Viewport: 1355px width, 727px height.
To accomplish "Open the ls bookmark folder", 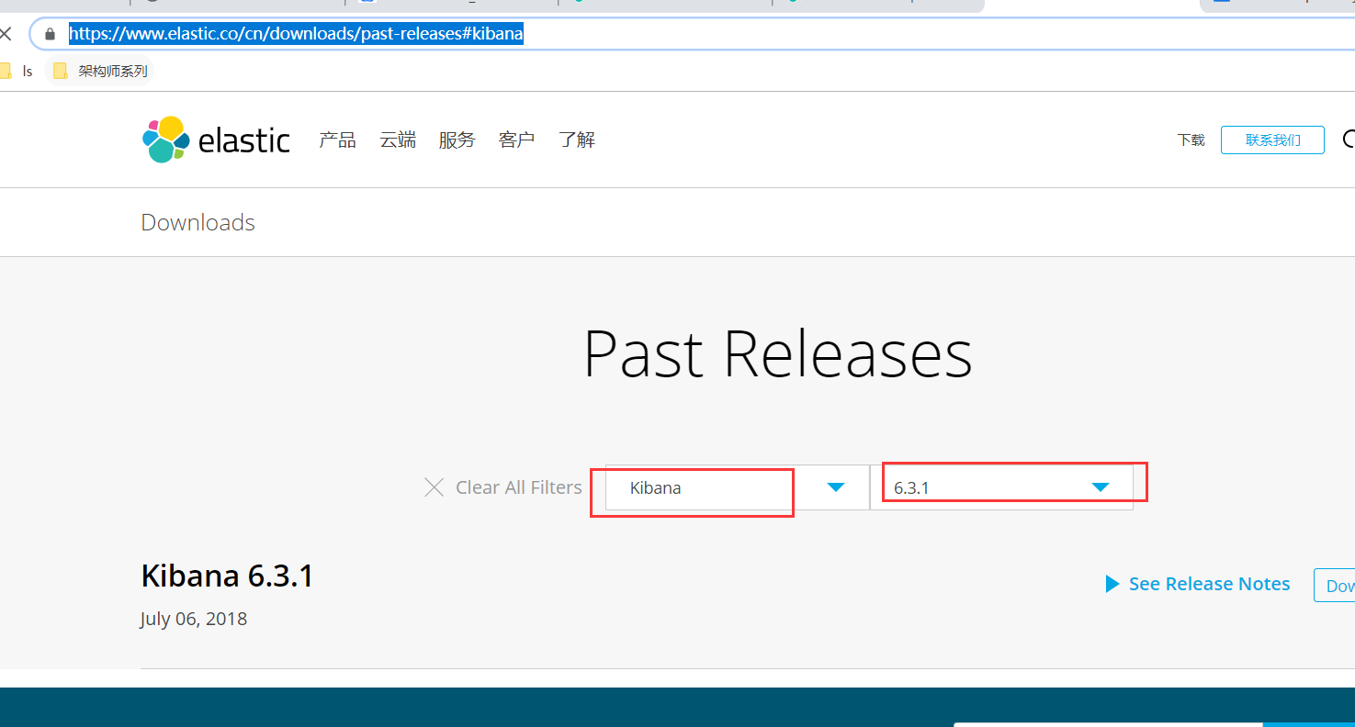I will coord(17,71).
